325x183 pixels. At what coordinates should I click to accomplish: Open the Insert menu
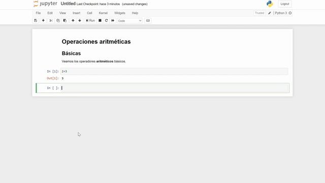(76, 13)
